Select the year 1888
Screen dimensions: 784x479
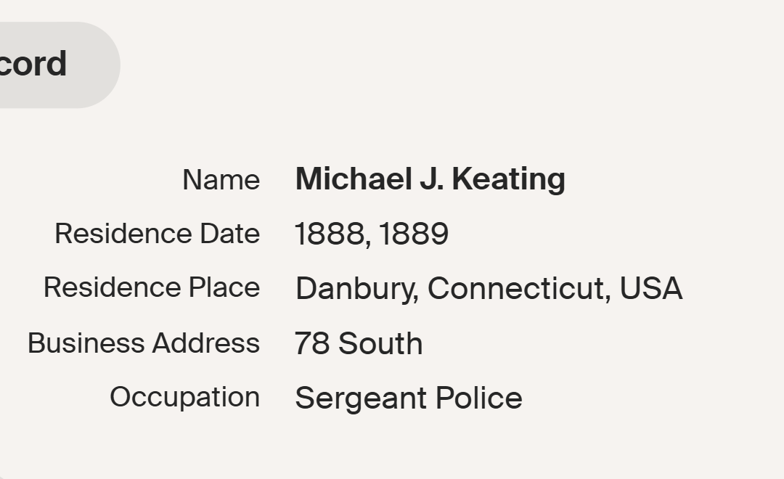[330, 234]
